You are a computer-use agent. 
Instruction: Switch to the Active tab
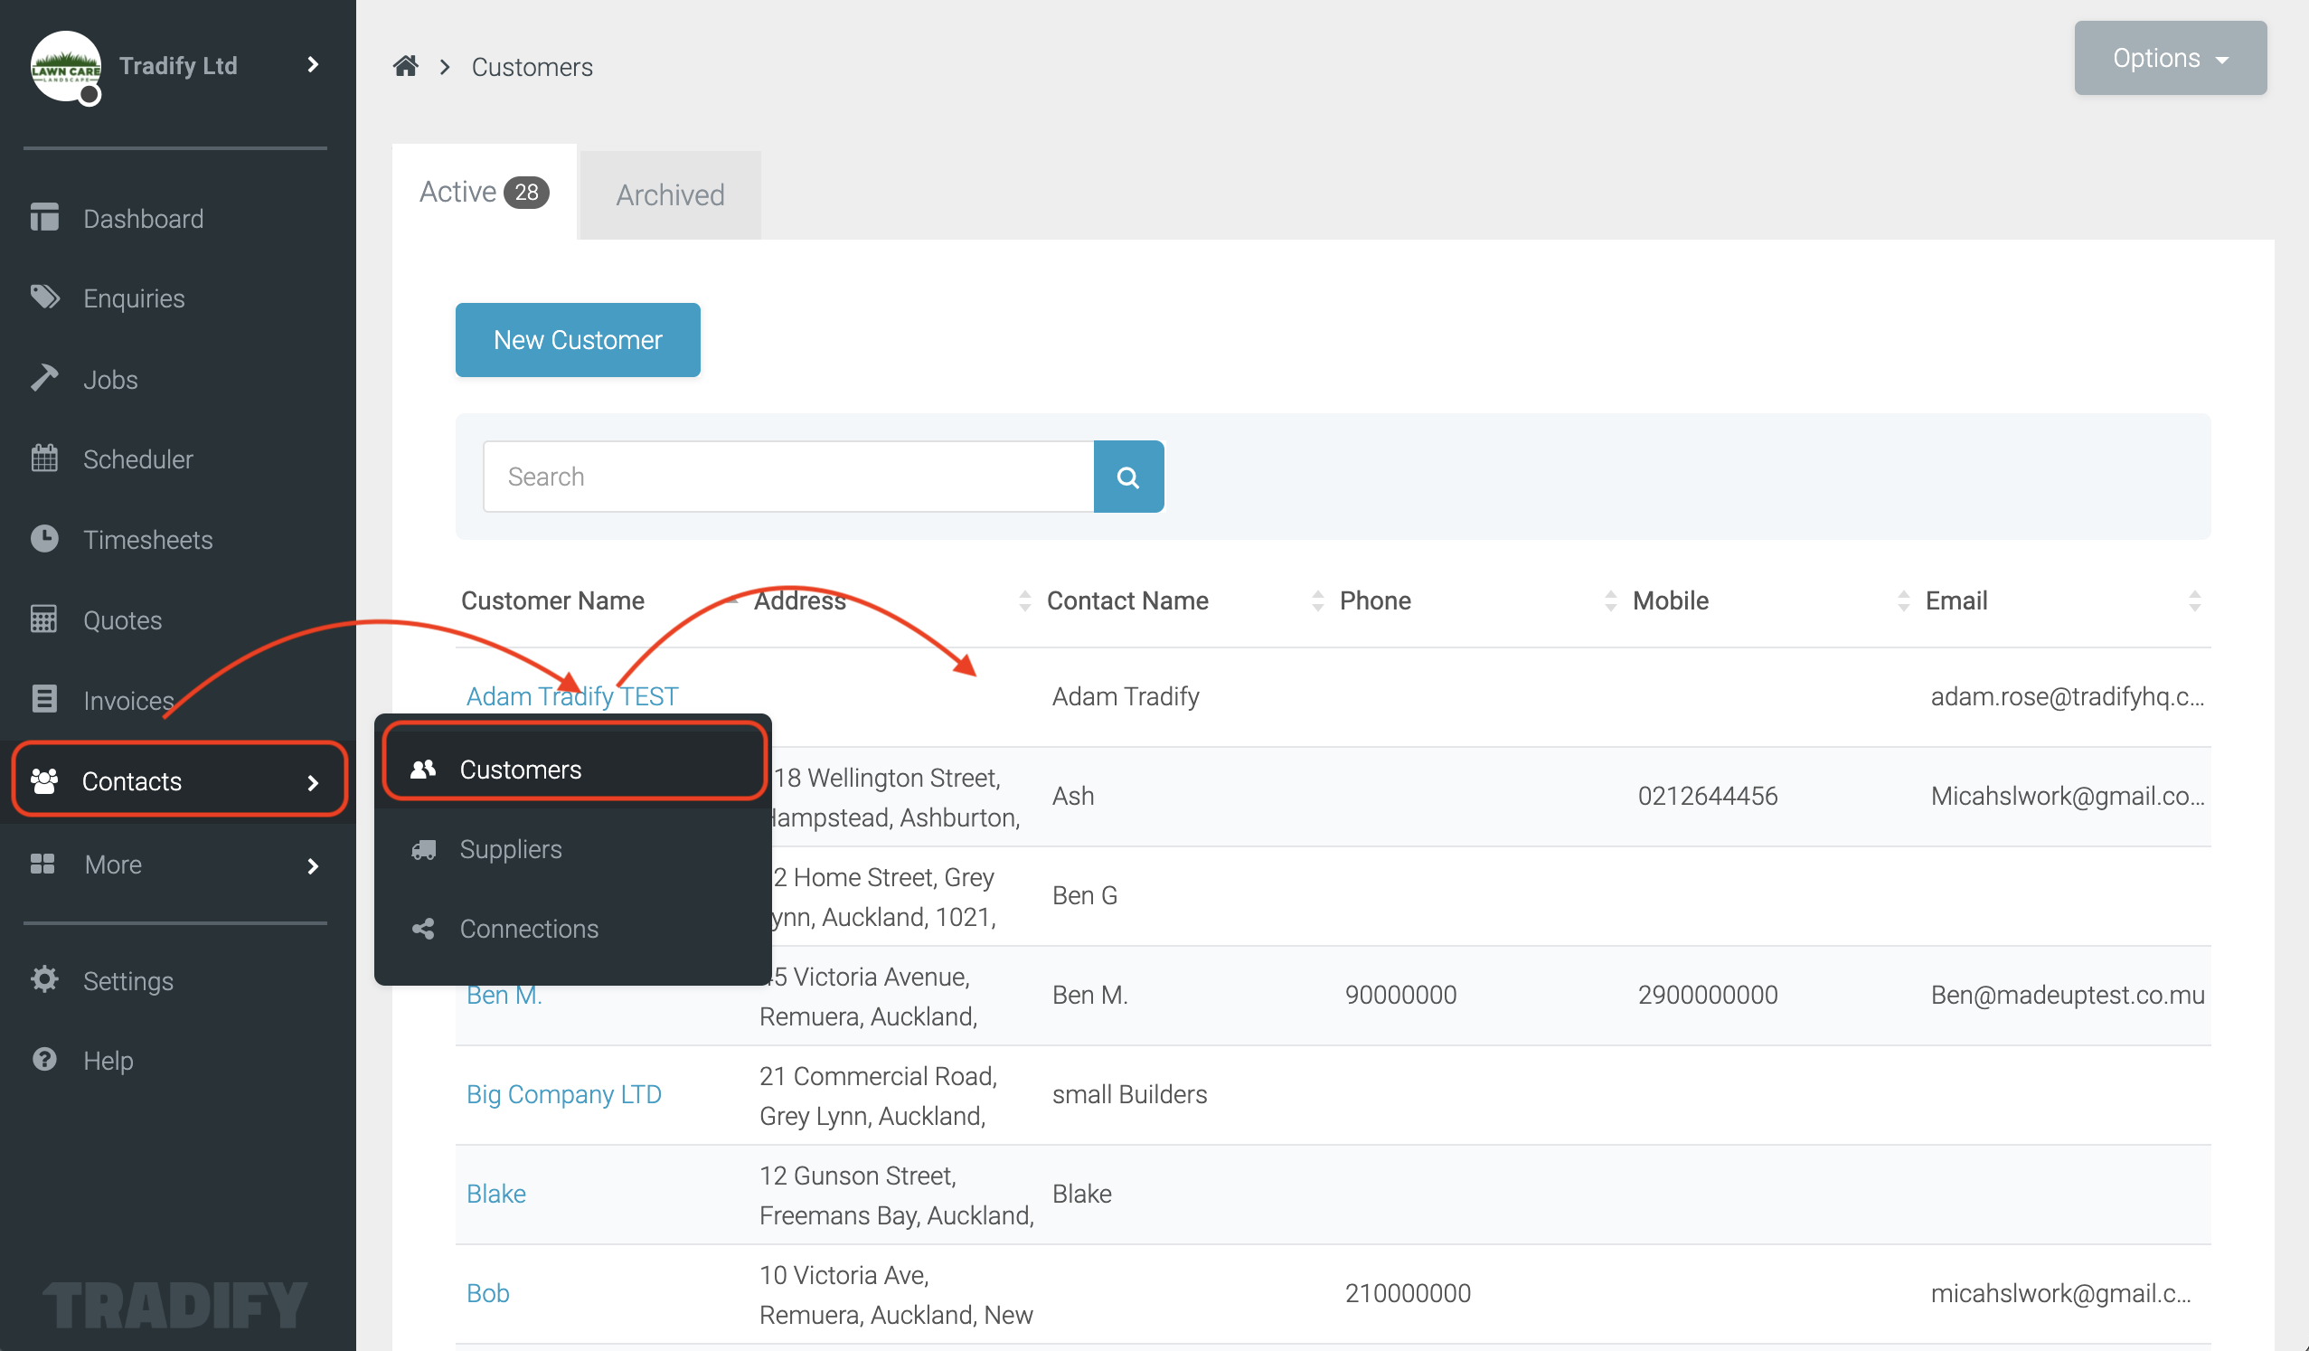click(x=484, y=192)
